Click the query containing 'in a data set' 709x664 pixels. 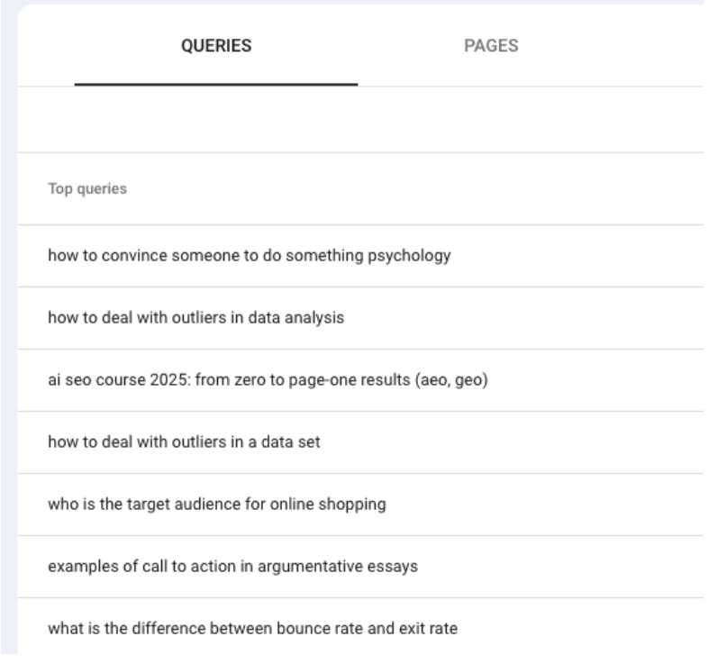click(193, 442)
